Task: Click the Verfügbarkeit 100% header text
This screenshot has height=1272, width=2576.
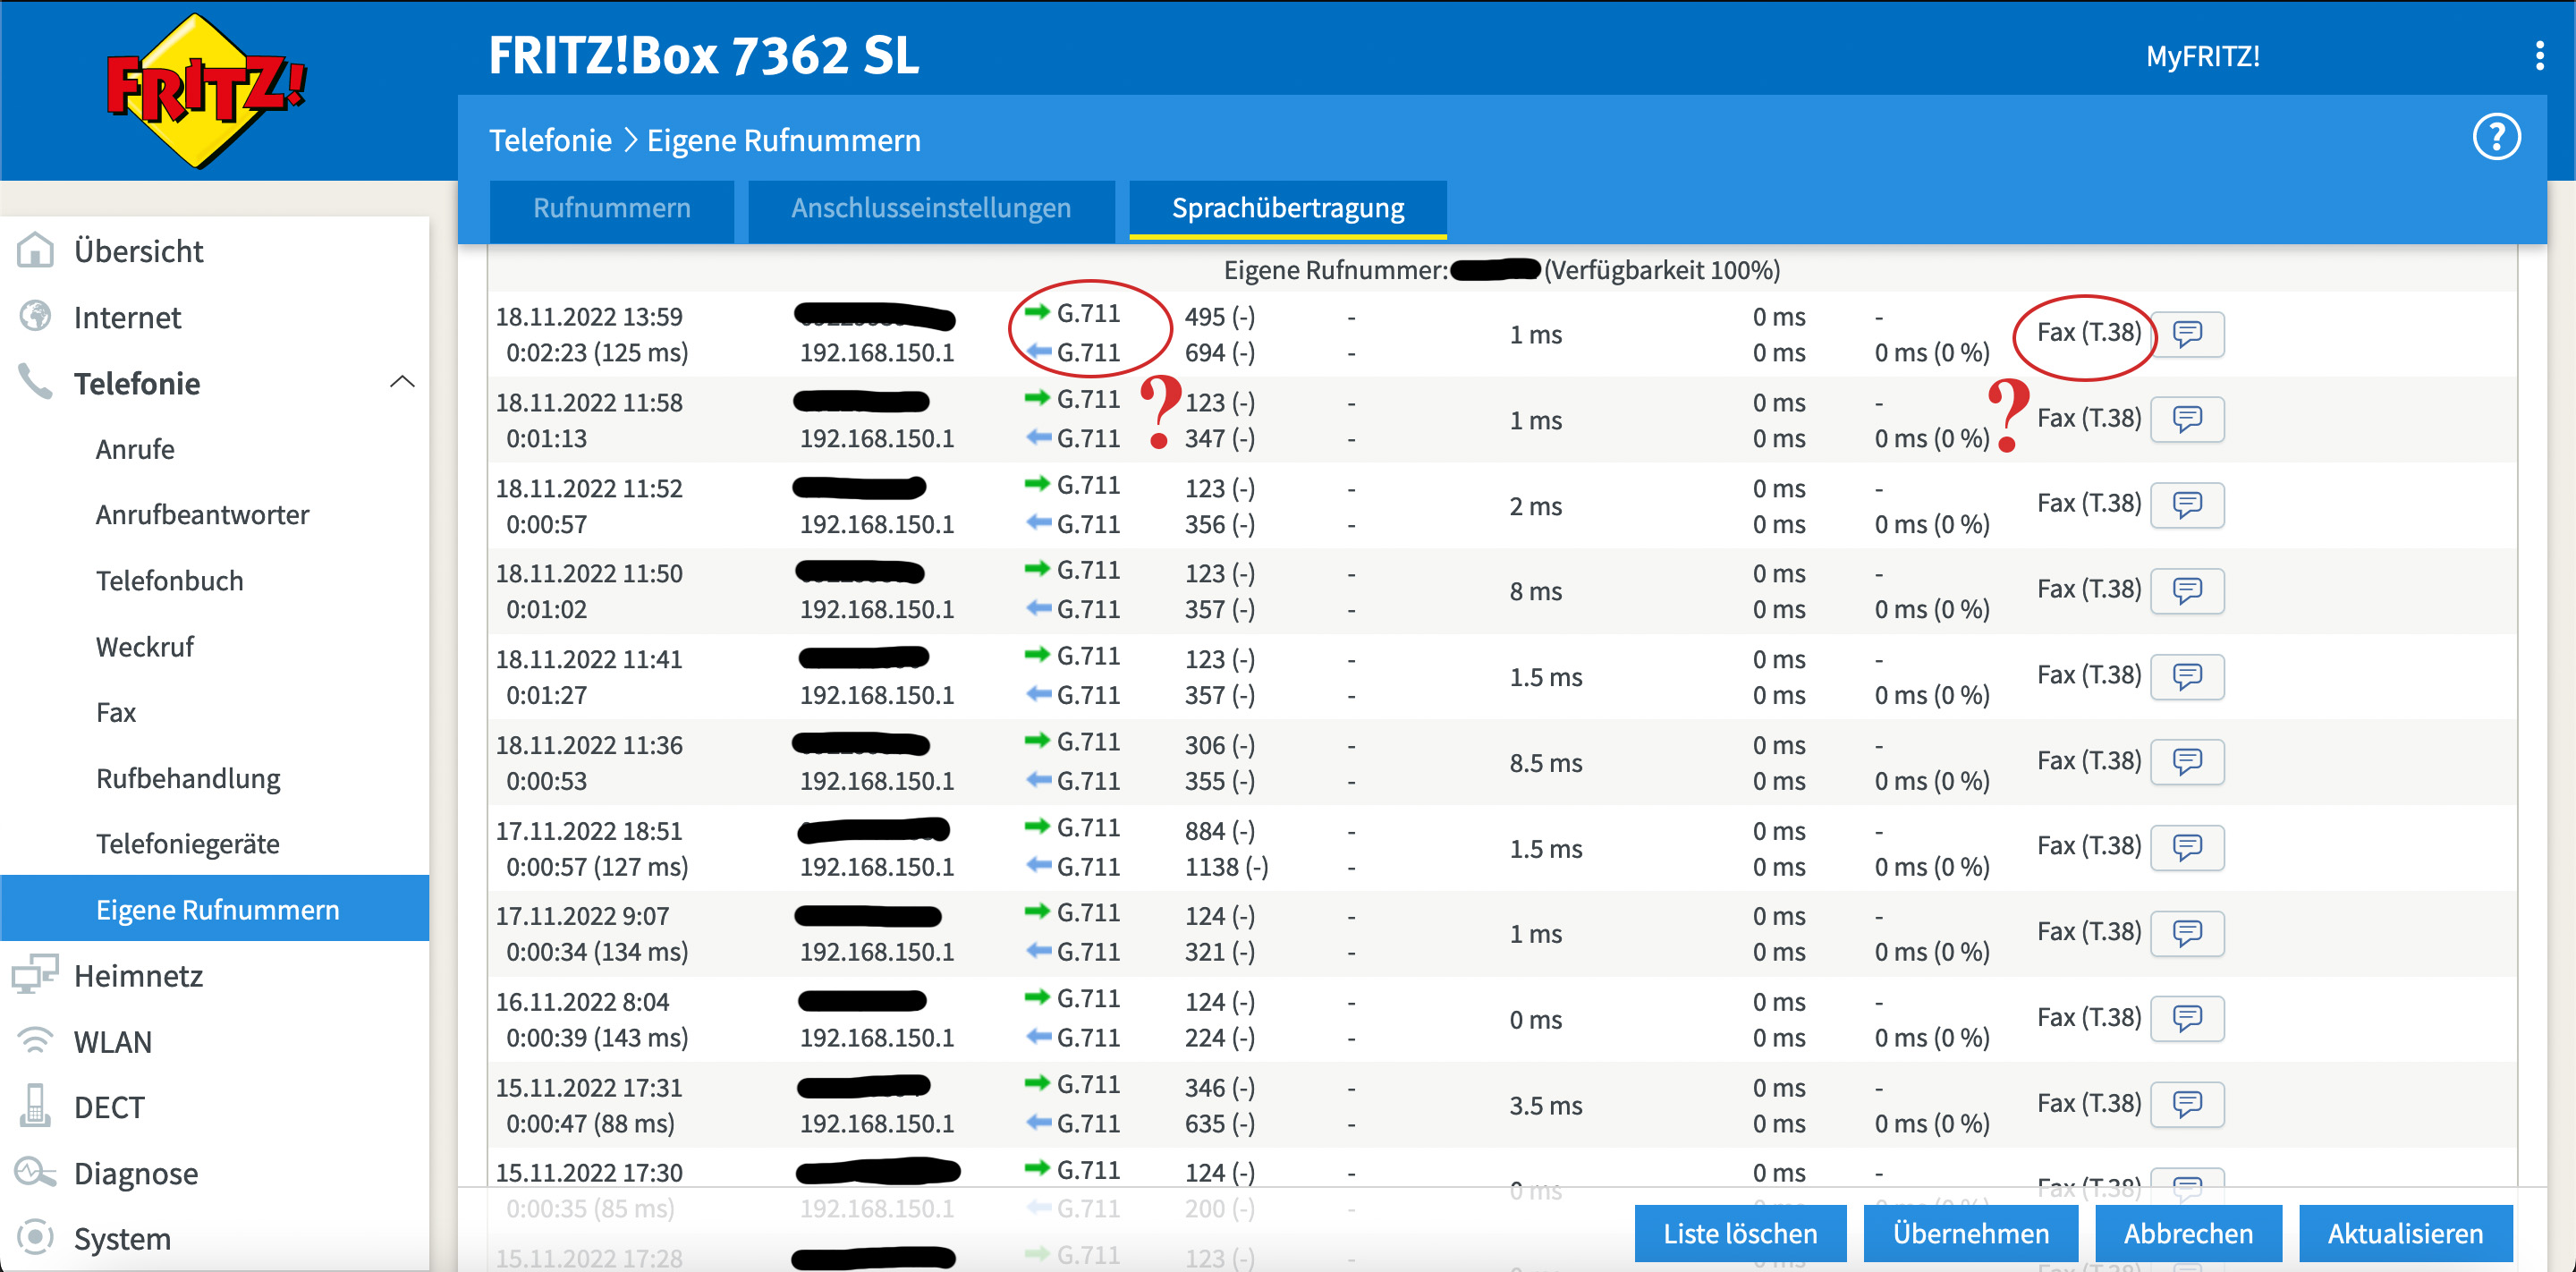Action: (1662, 269)
